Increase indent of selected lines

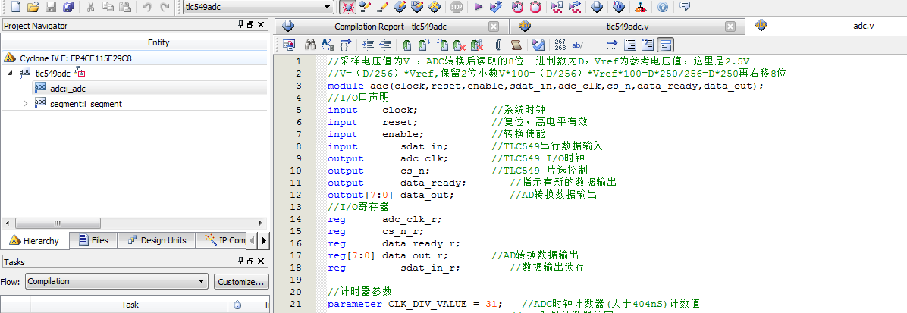(367, 45)
